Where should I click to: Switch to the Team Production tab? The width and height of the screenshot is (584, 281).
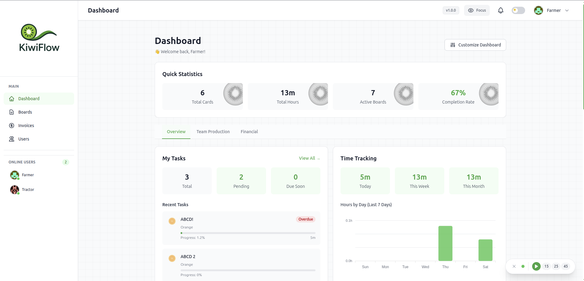point(213,132)
